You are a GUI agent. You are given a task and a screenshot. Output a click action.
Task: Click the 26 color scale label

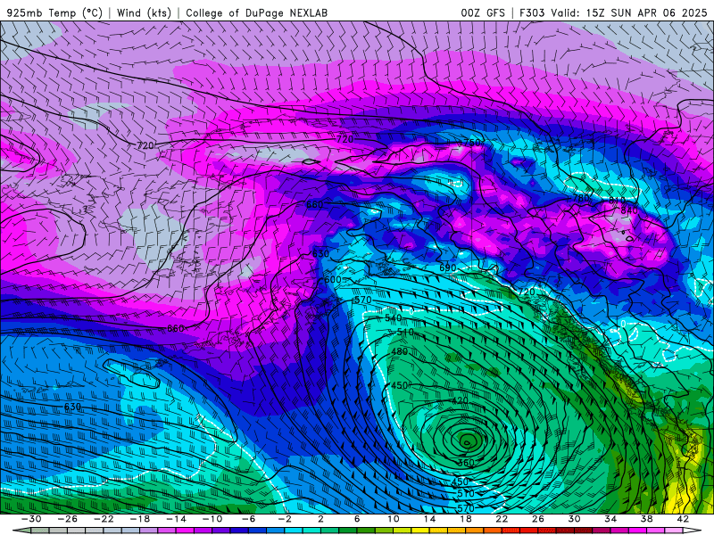click(x=538, y=519)
